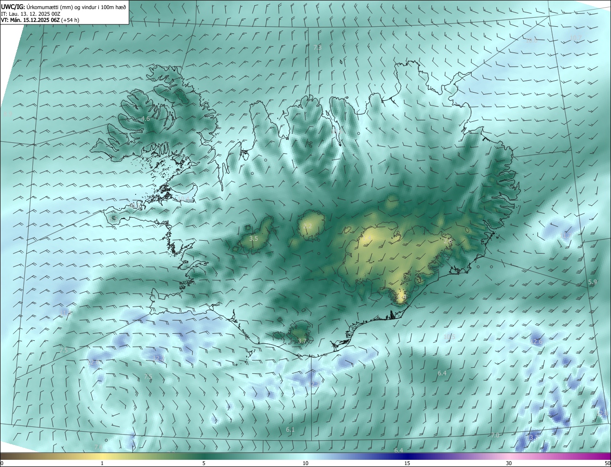Click the 5 tick on the color scale
Image resolution: width=611 pixels, height=467 pixels.
[x=204, y=463]
